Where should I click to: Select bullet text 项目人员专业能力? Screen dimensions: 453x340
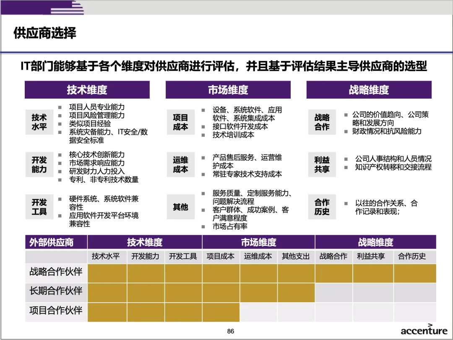point(97,107)
